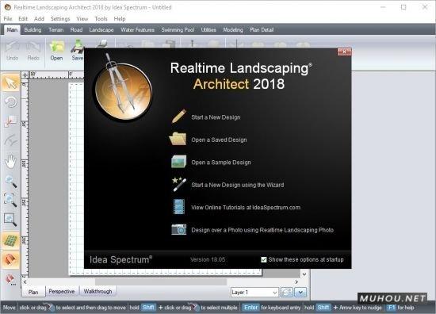Start a New Design using the Wizard
Viewport: 436px width, 314px height.
[228, 185]
